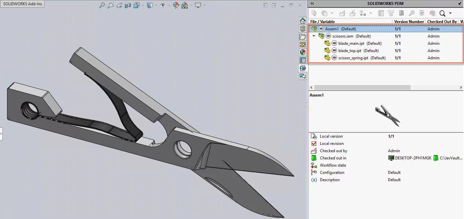Toggle the PDM panel pin
Viewport: 464px width, 219px height.
(459, 4)
